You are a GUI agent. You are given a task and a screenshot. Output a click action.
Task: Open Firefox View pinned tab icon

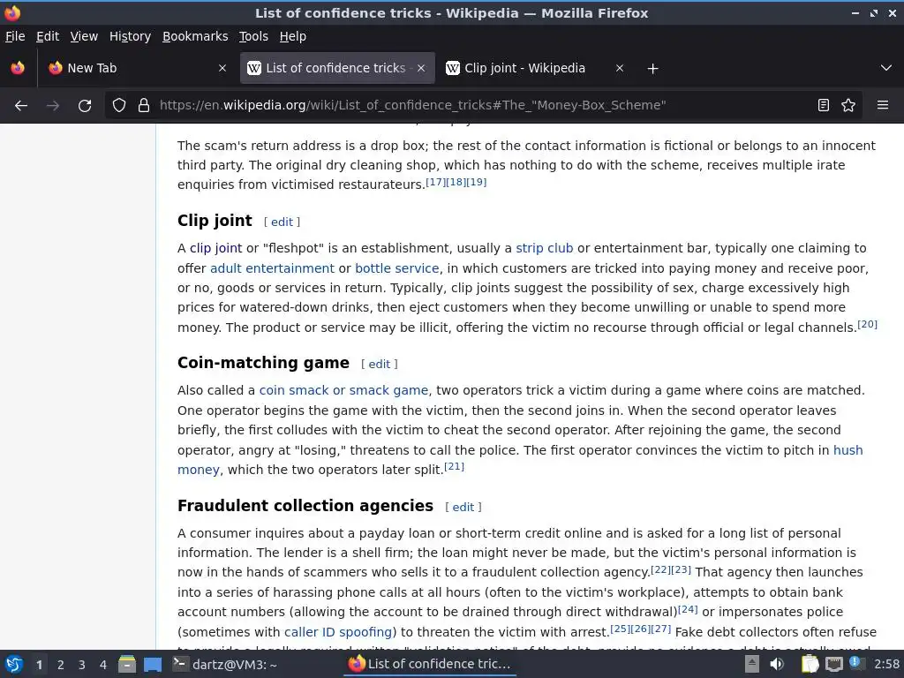coord(18,68)
